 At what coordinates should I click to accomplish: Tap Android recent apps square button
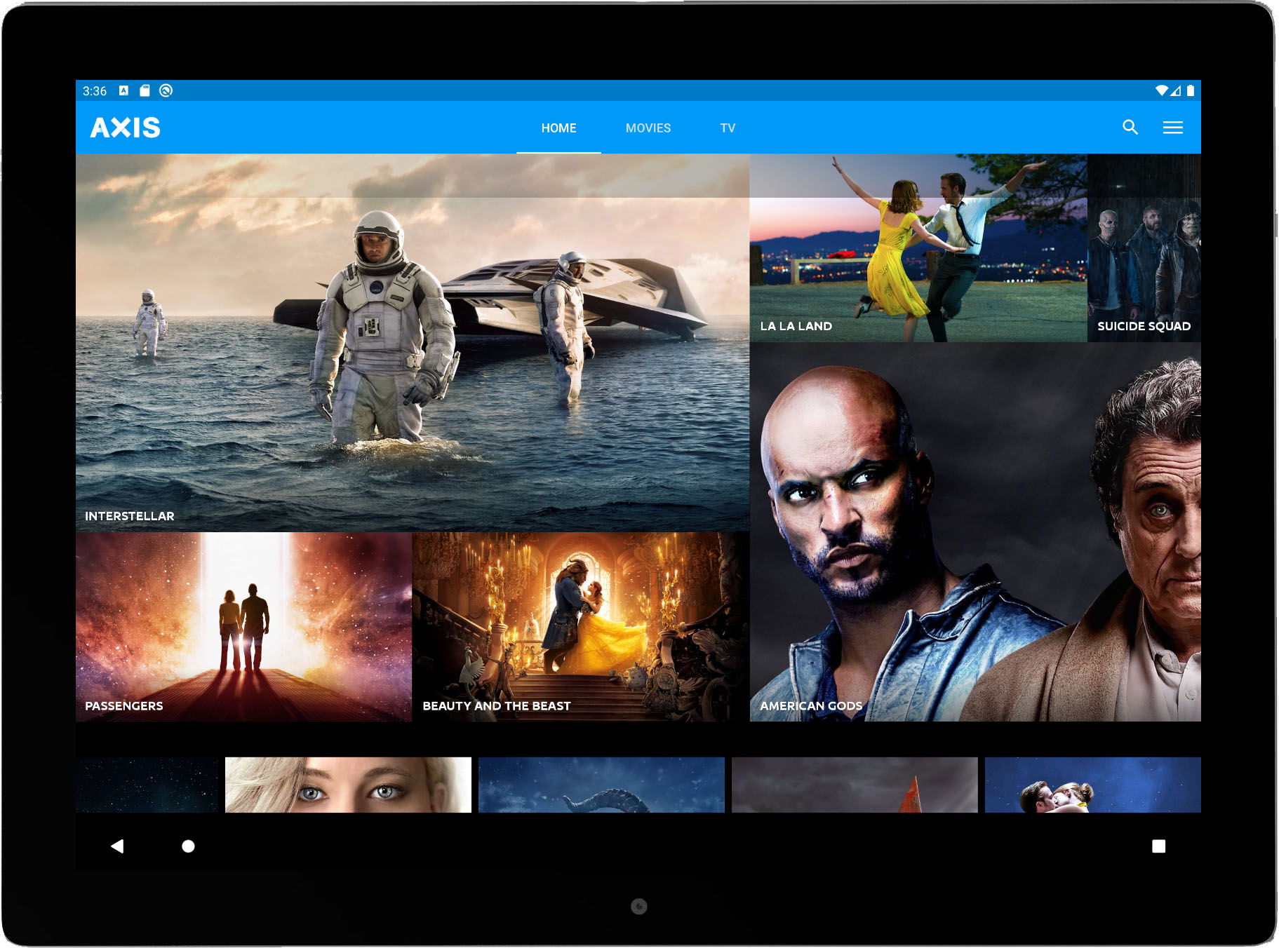pyautogui.click(x=1158, y=846)
